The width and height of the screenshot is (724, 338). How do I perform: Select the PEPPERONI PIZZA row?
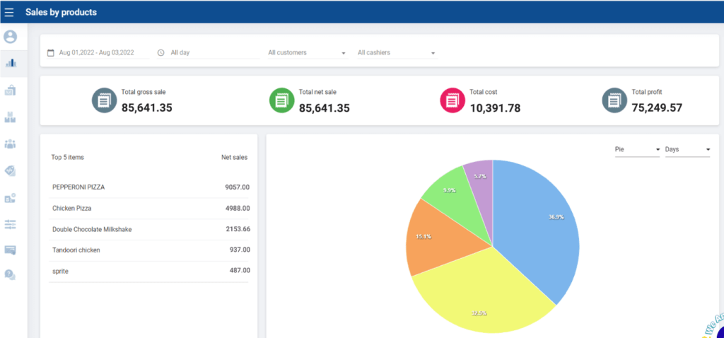click(148, 187)
